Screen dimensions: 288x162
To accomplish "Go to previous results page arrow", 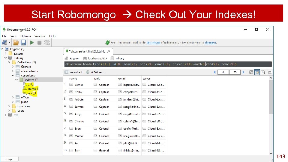I will (214, 72).
